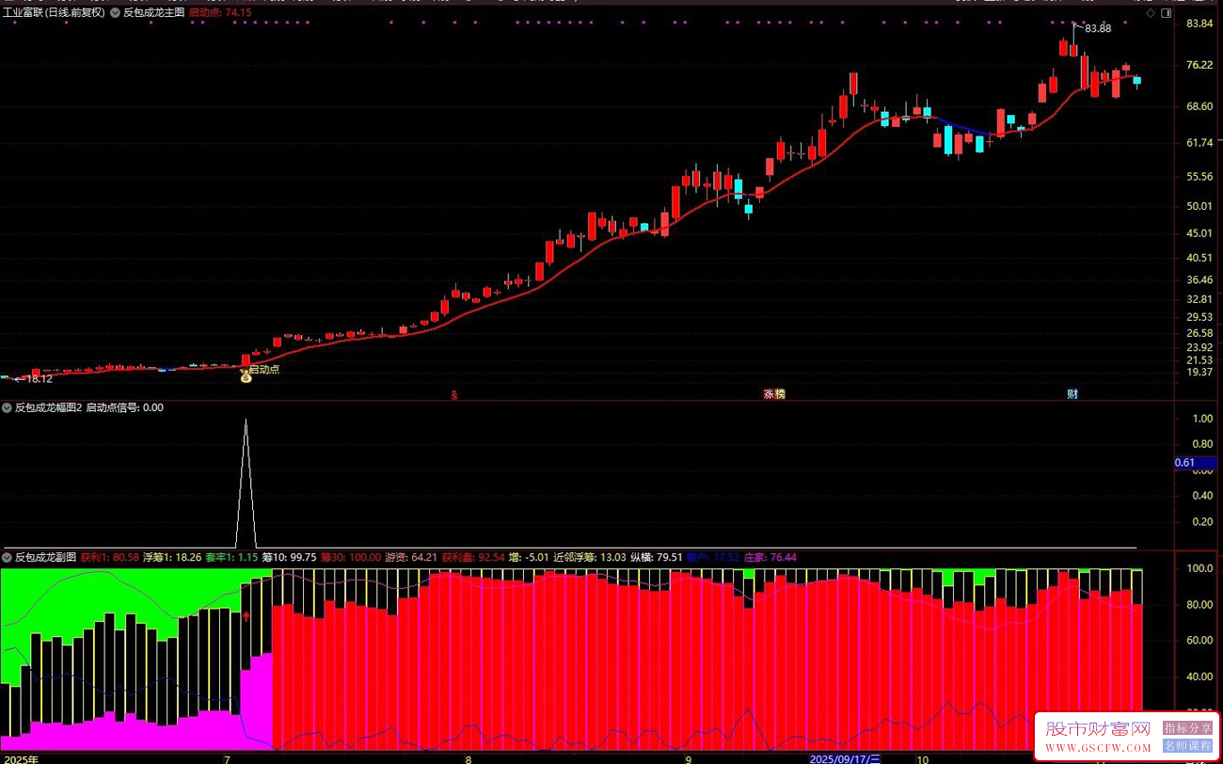Viewport: 1223px width, 764px height.
Task: Click the 反包成龙主图 indicator name
Action: tap(154, 13)
